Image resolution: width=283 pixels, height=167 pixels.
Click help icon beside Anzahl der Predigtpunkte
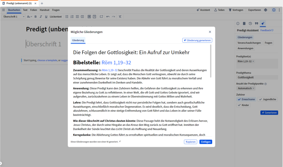point(266,84)
